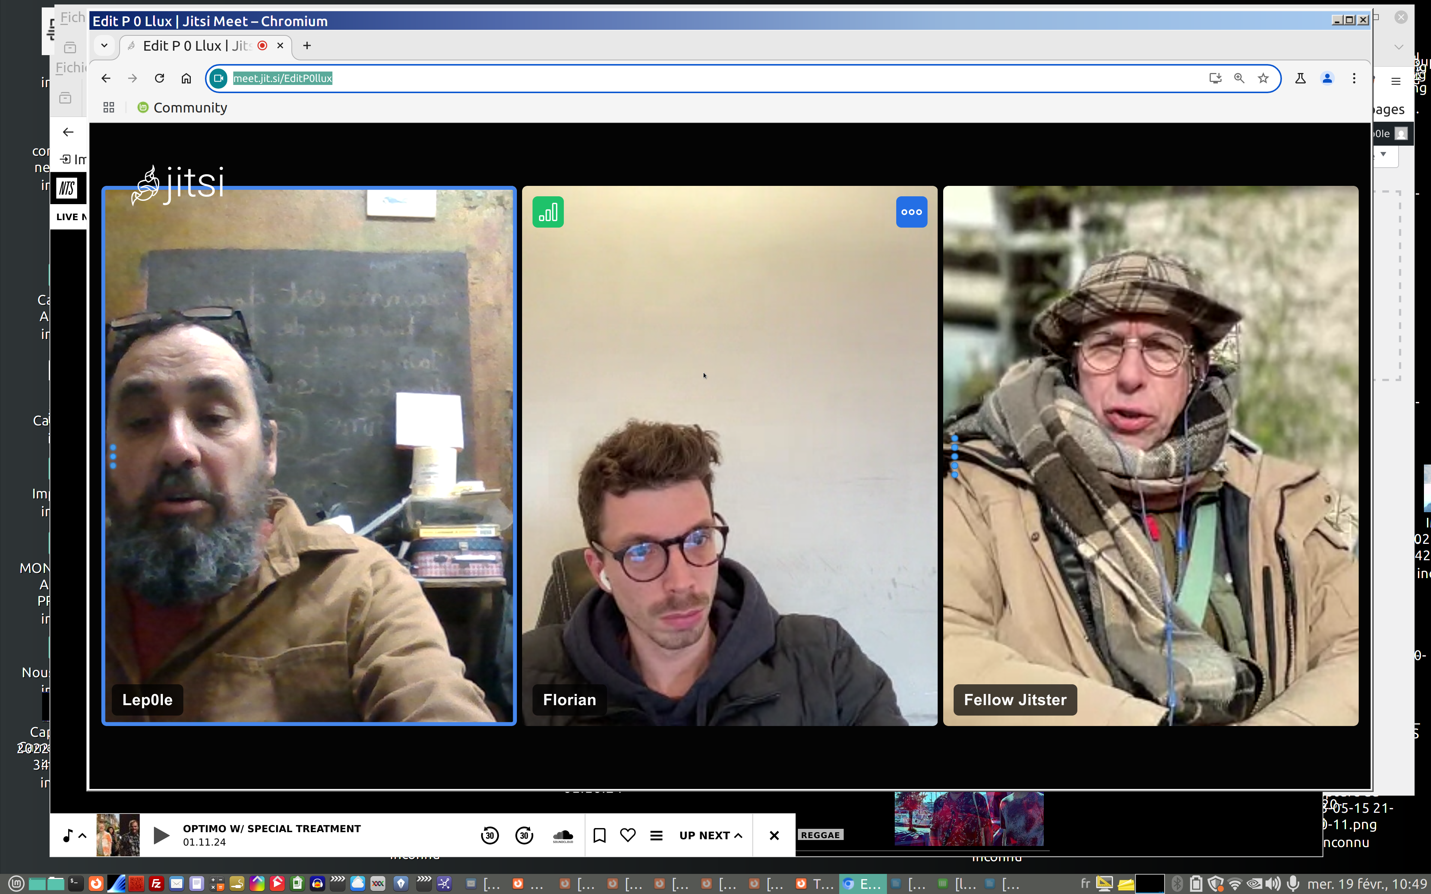Click the SoundCloud icon in the player bar

562,835
